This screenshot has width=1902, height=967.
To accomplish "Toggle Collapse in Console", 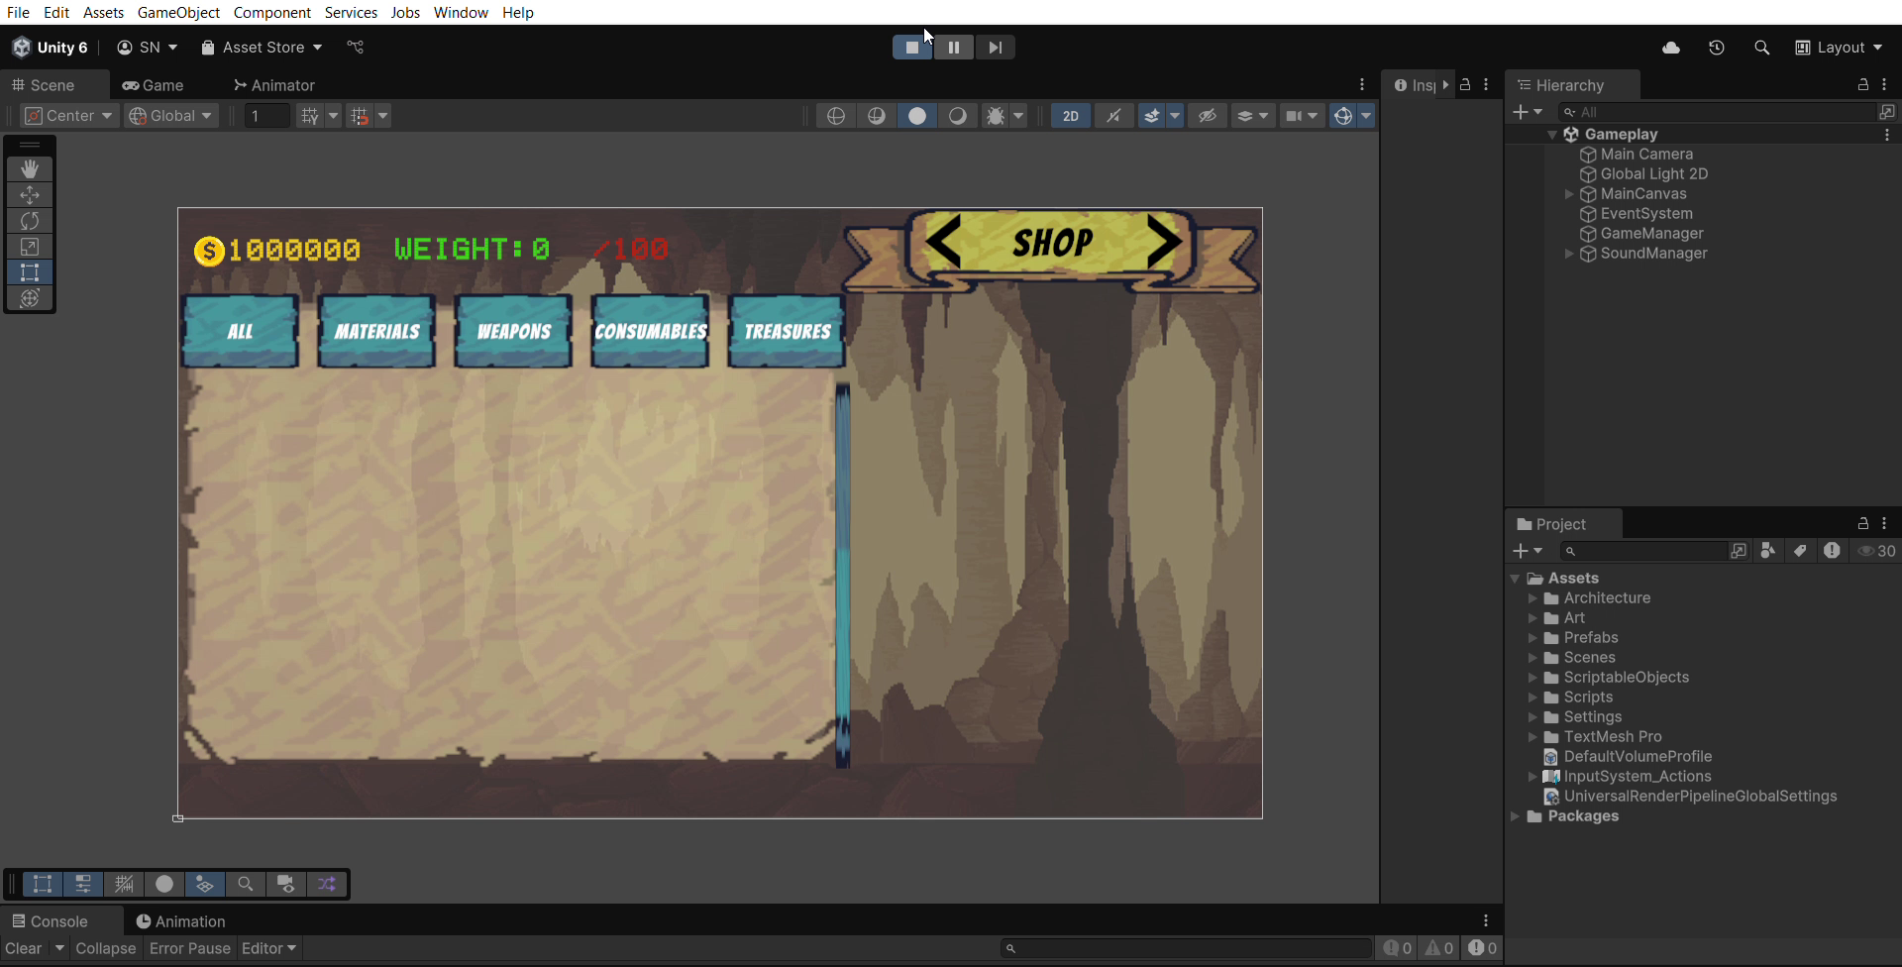I will [x=105, y=948].
